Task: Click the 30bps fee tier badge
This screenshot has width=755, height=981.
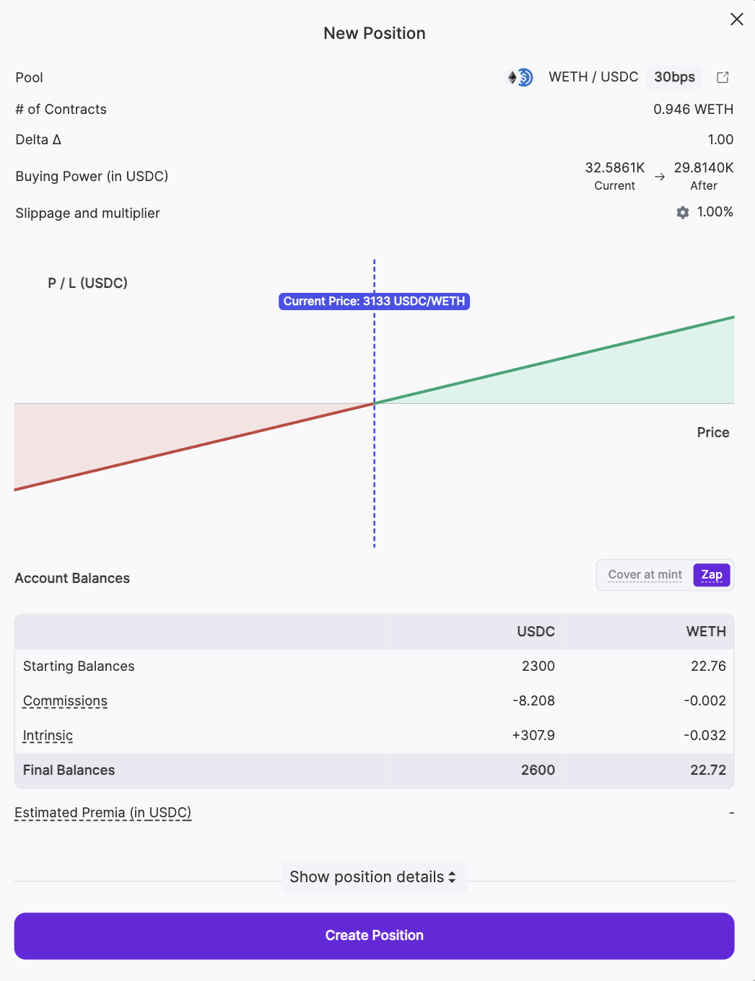Action: pos(674,77)
